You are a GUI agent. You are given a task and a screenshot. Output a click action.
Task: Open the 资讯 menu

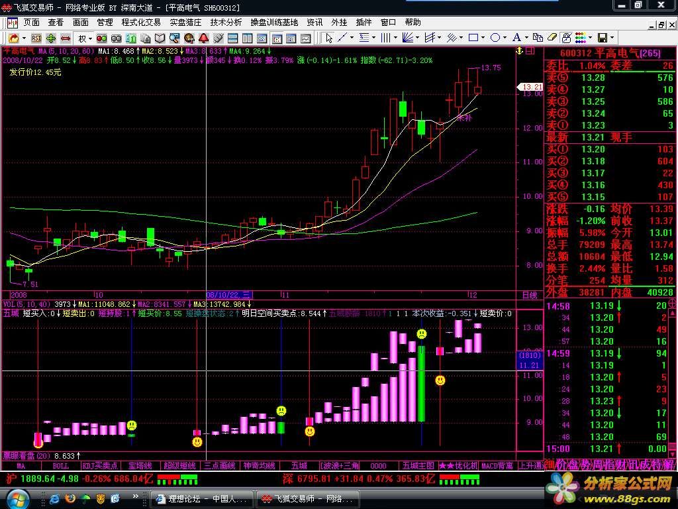pyautogui.click(x=315, y=22)
